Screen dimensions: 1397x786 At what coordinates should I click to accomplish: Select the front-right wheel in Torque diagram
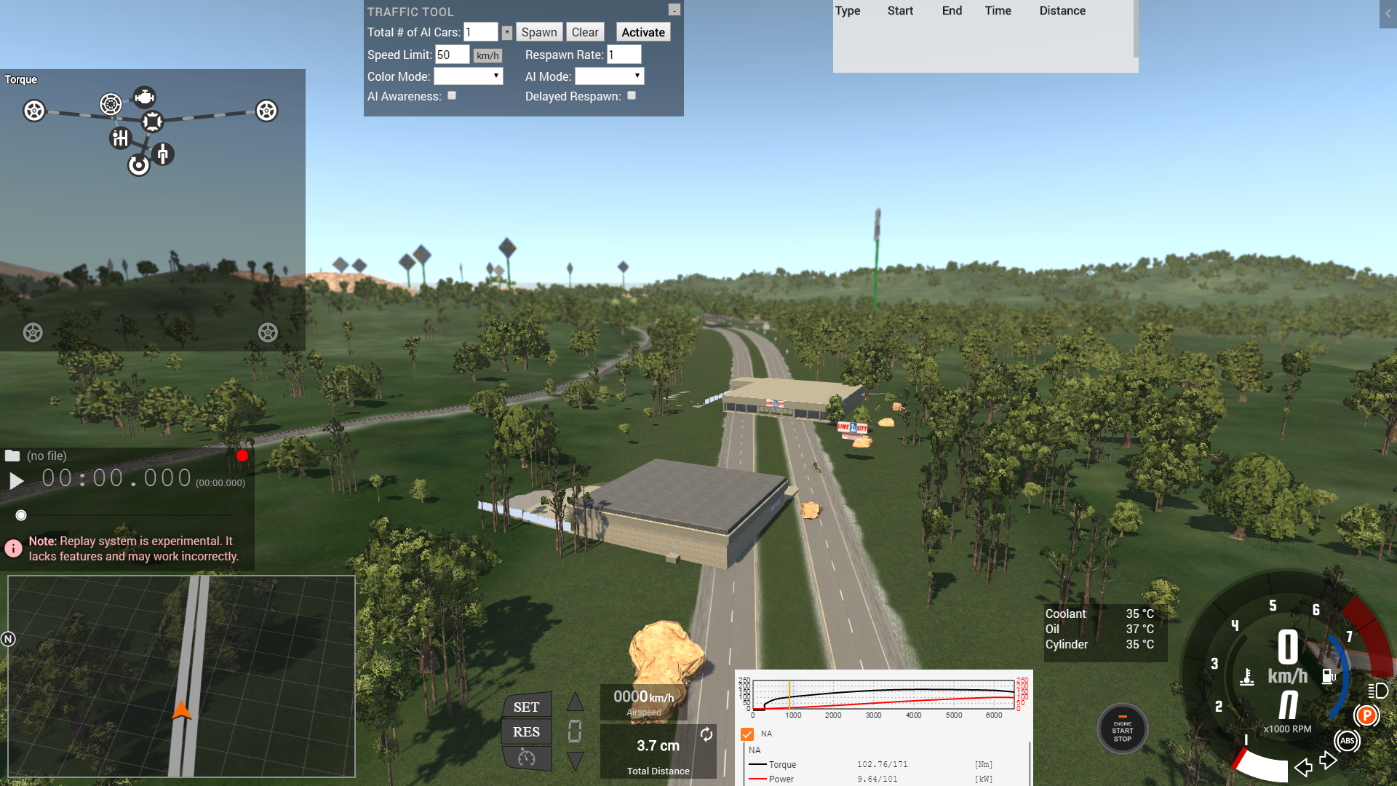click(x=266, y=111)
